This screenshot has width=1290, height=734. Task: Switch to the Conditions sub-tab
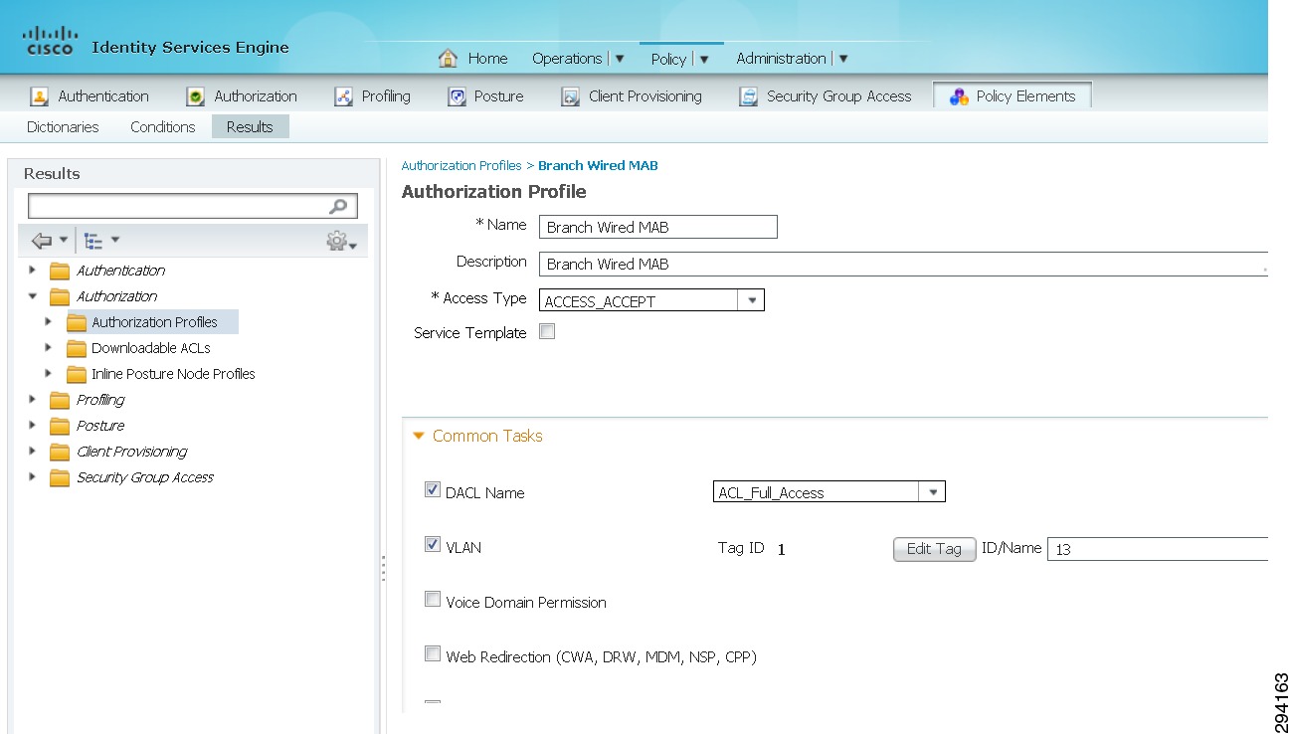point(162,127)
